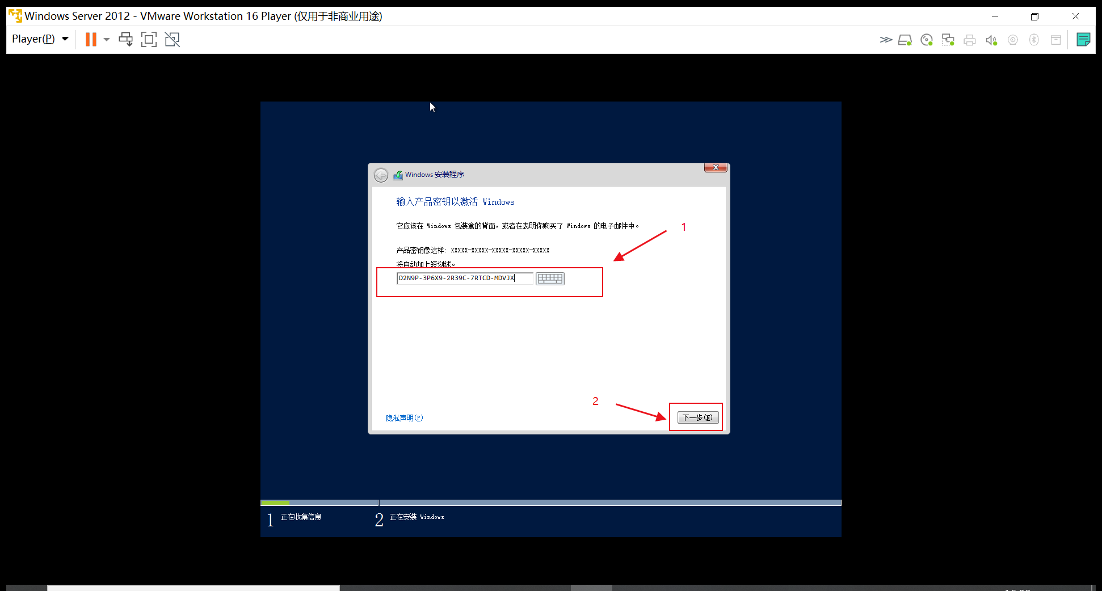Open the hard disk device icon
Image resolution: width=1102 pixels, height=591 pixels.
905,40
